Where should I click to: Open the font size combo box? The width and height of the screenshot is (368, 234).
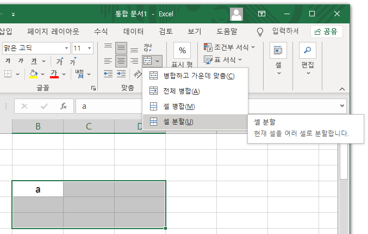pos(83,48)
